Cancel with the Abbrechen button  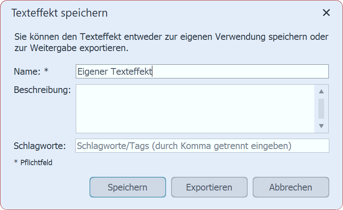point(291,187)
